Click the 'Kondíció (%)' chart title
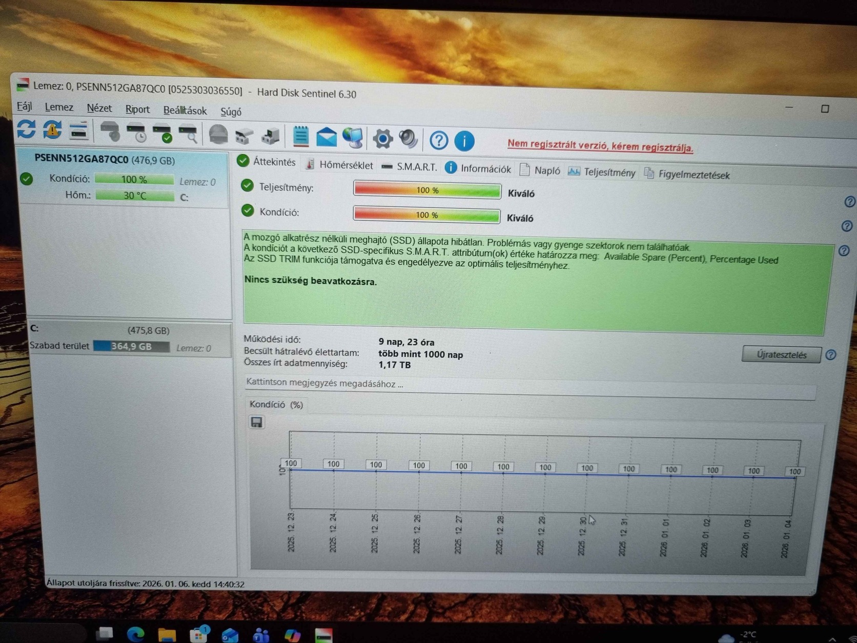 pyautogui.click(x=276, y=404)
